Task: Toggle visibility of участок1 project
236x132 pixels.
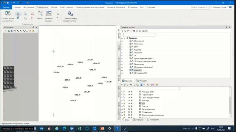Action: [x=122, y=70]
